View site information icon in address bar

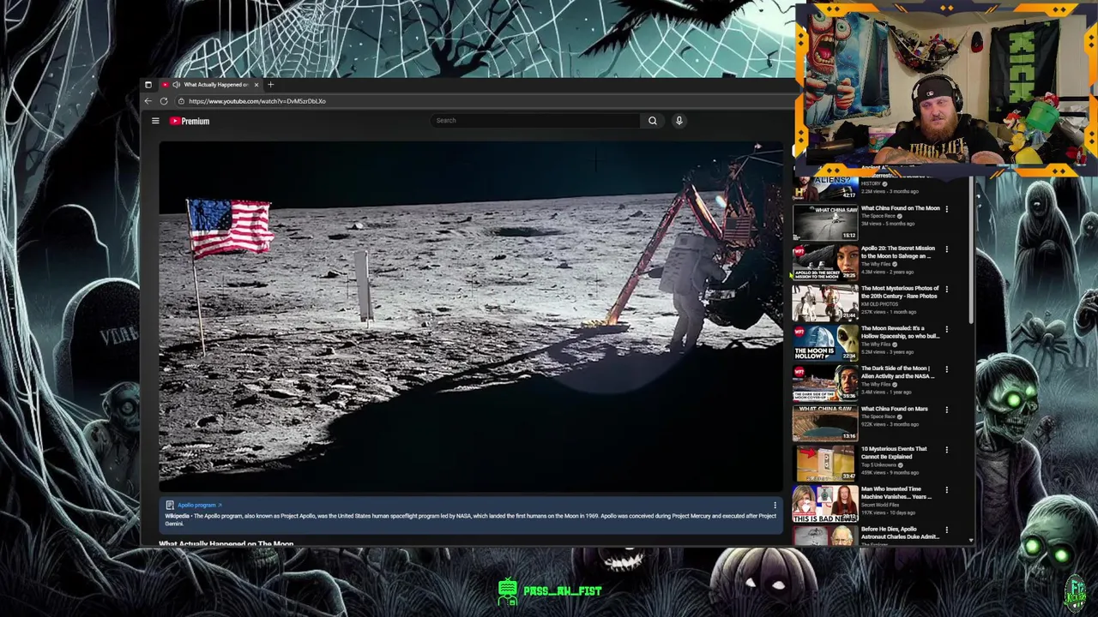180,101
